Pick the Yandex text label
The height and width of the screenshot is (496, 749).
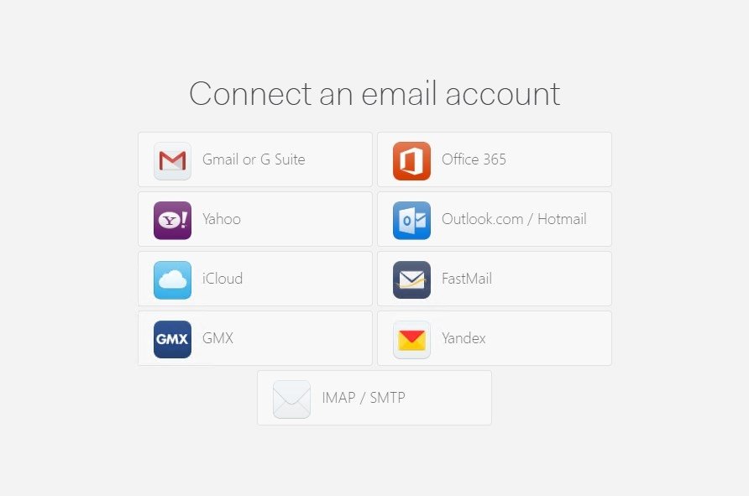(x=464, y=338)
